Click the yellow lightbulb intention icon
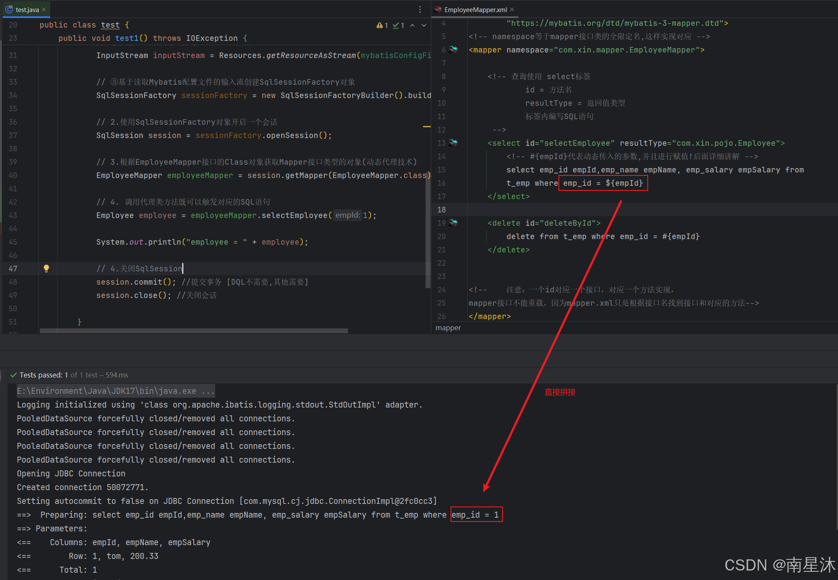The width and height of the screenshot is (838, 580). click(x=46, y=268)
